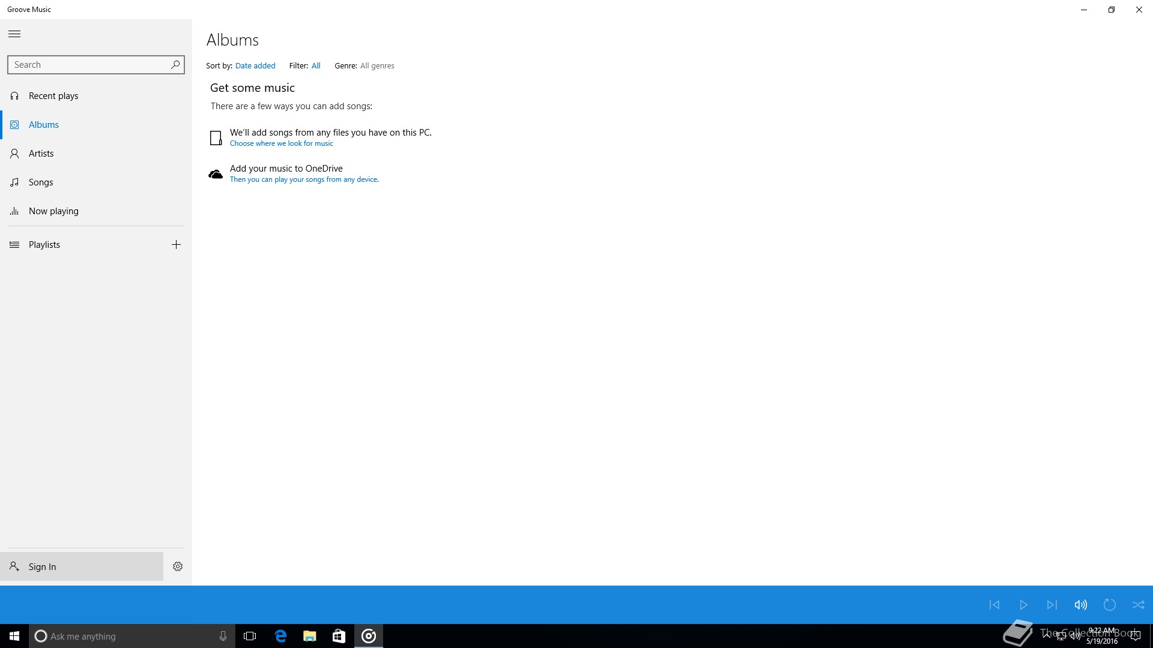Click the Recent plays headphones icon

click(x=14, y=96)
